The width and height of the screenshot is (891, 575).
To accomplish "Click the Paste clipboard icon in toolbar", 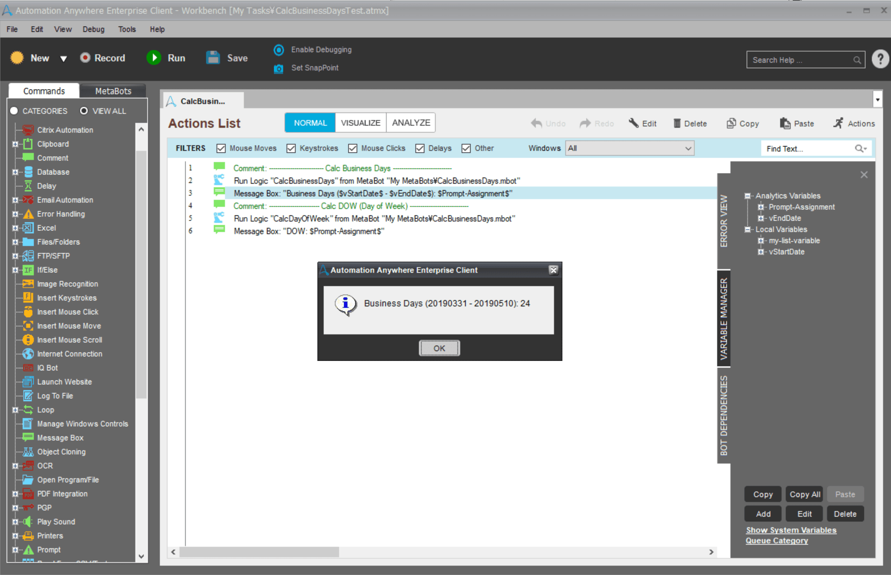I will coord(785,123).
